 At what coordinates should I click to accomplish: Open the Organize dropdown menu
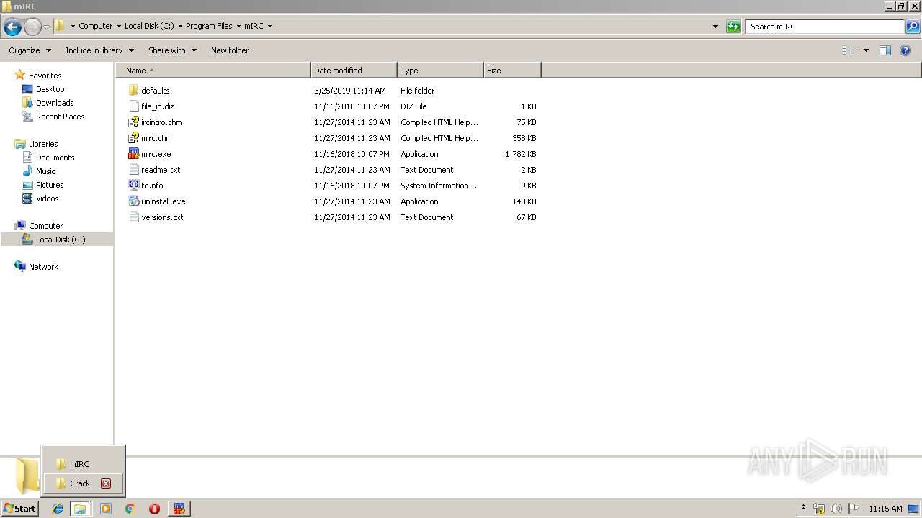pyautogui.click(x=30, y=50)
